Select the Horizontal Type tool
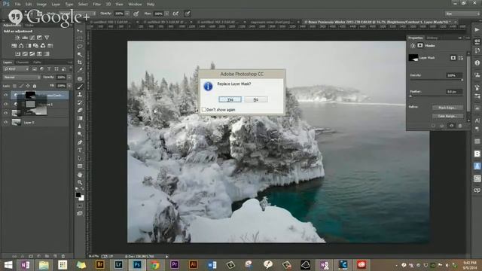Viewport: 482px width, 271px height. pyautogui.click(x=80, y=151)
